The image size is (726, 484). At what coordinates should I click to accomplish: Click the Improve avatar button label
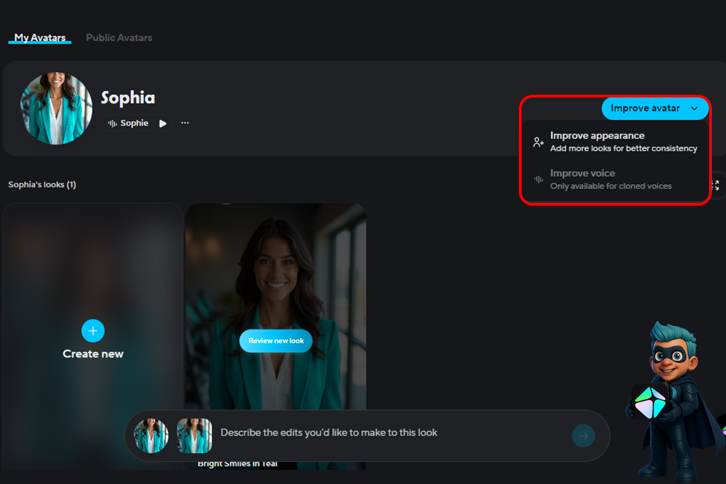645,108
